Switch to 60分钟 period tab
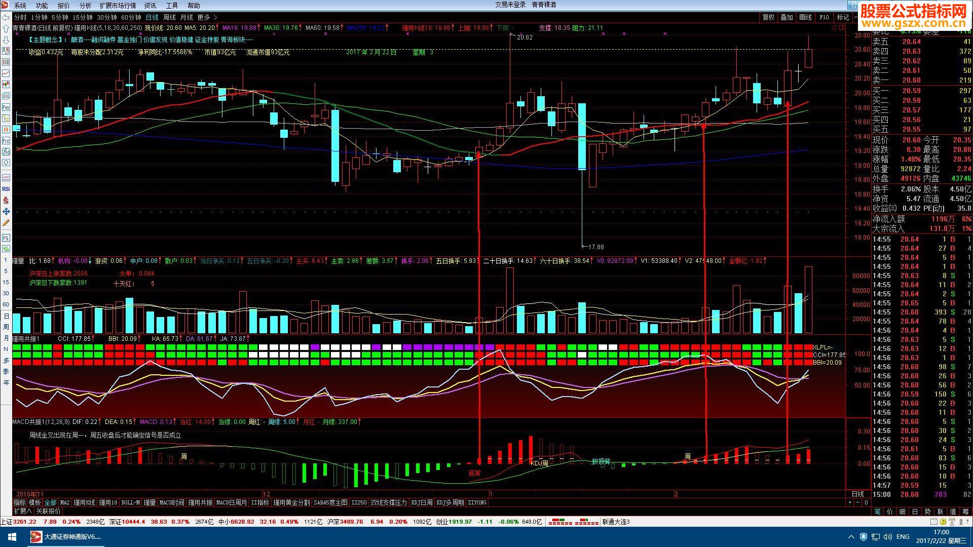973x547 pixels. [131, 17]
